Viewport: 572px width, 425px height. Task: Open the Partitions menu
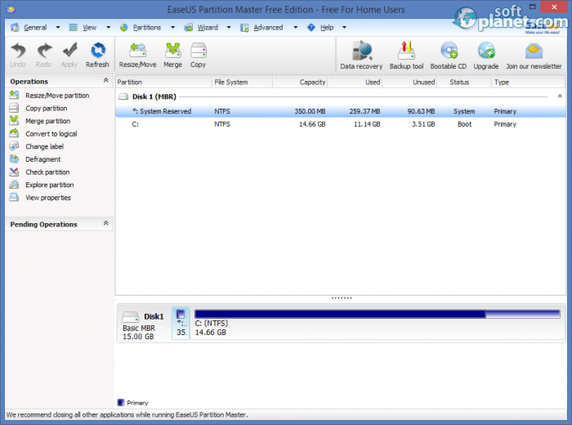[x=146, y=27]
